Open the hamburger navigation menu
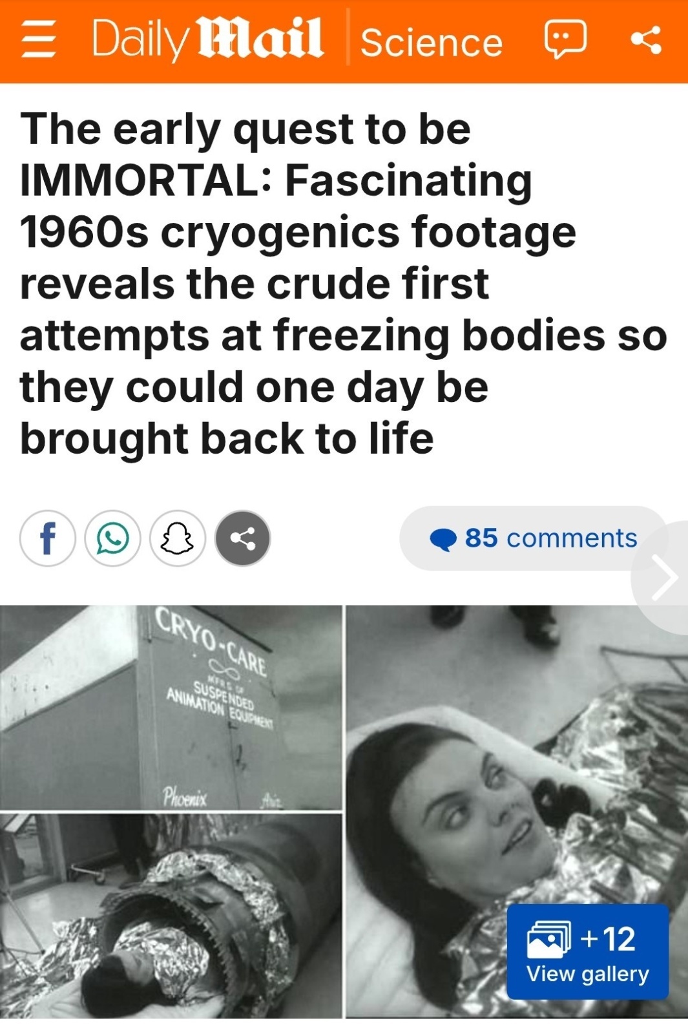The height and width of the screenshot is (1034, 688). [x=39, y=41]
